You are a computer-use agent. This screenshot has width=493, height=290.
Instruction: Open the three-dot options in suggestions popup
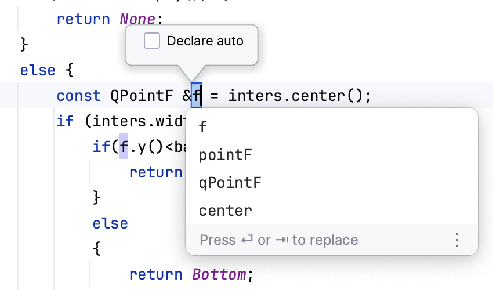[x=456, y=240]
